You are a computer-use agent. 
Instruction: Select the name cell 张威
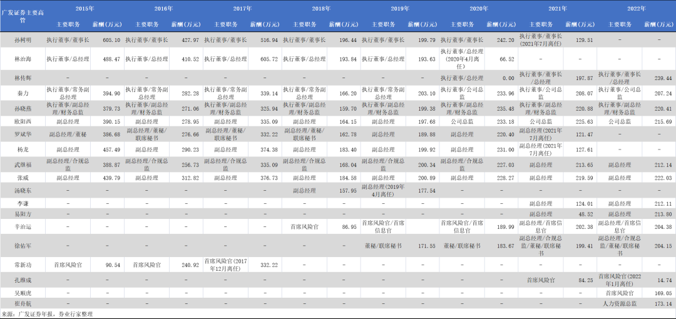(x=23, y=178)
